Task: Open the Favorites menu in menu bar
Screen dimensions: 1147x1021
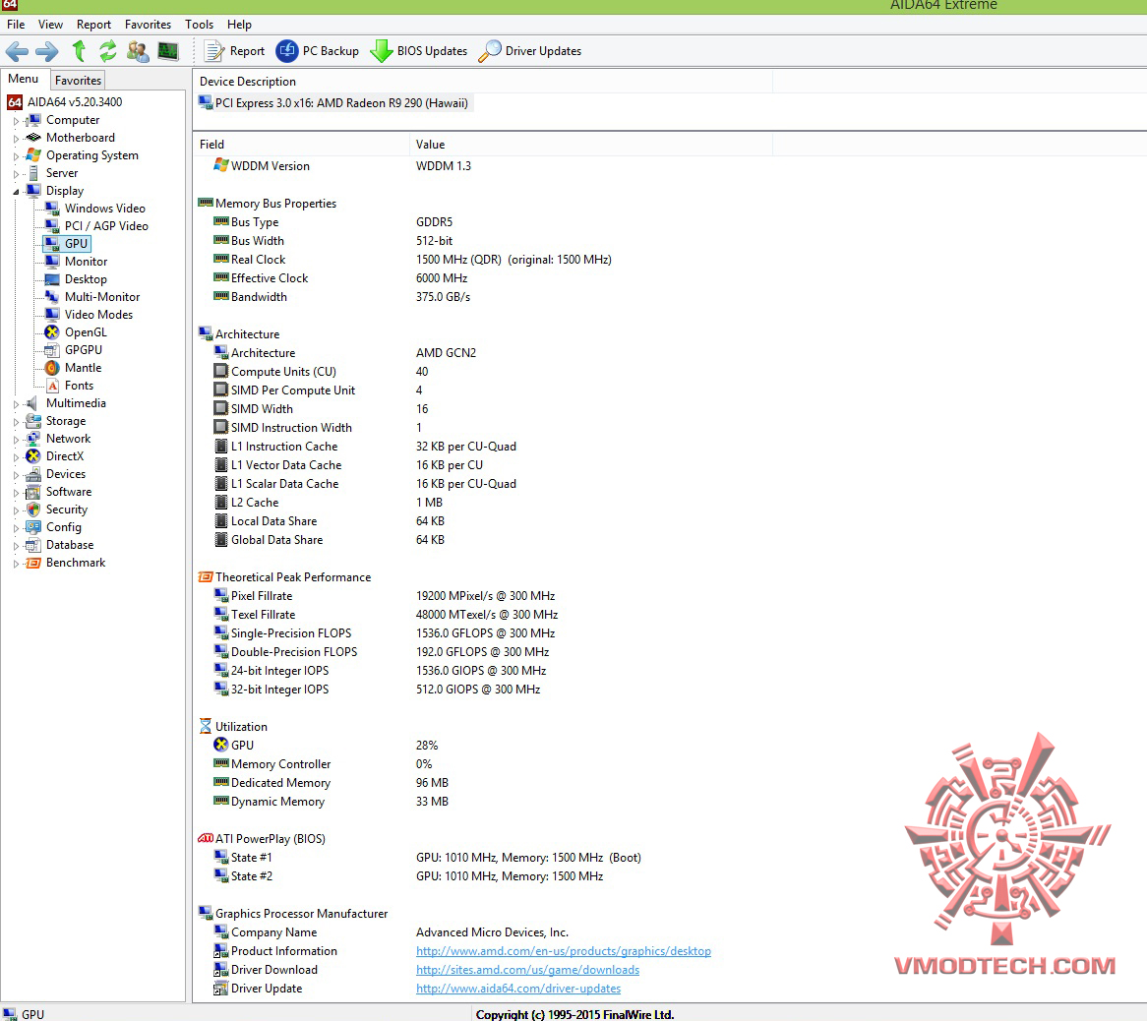Action: [x=148, y=25]
